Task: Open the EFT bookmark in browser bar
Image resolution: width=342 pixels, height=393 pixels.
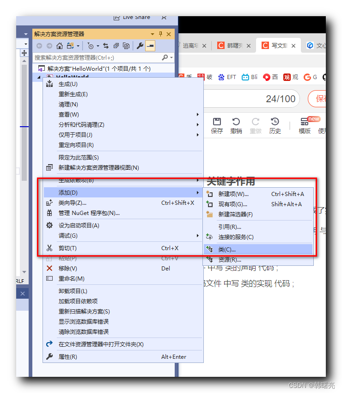Action: 227,77
